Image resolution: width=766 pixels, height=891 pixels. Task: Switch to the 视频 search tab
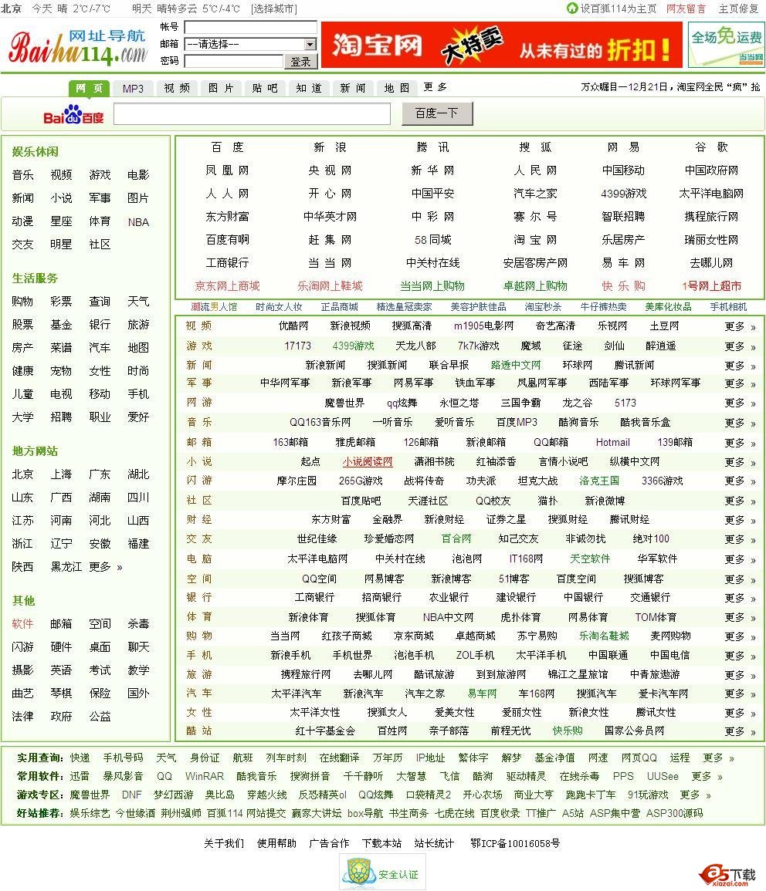pyautogui.click(x=177, y=89)
